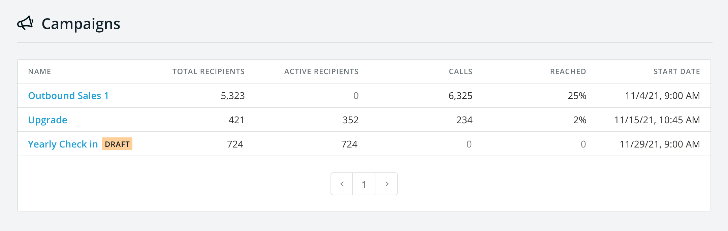Click Upgrade's 352 active recipients value
Screen dimensions: 728x231
point(350,120)
